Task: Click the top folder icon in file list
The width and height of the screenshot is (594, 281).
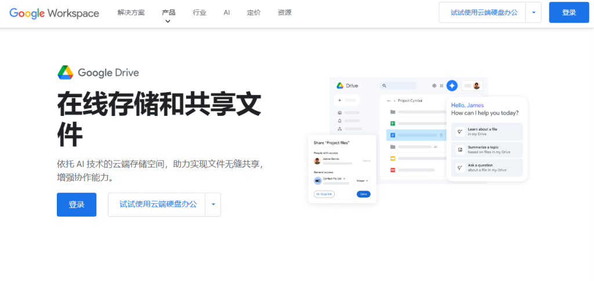Action: 393,112
